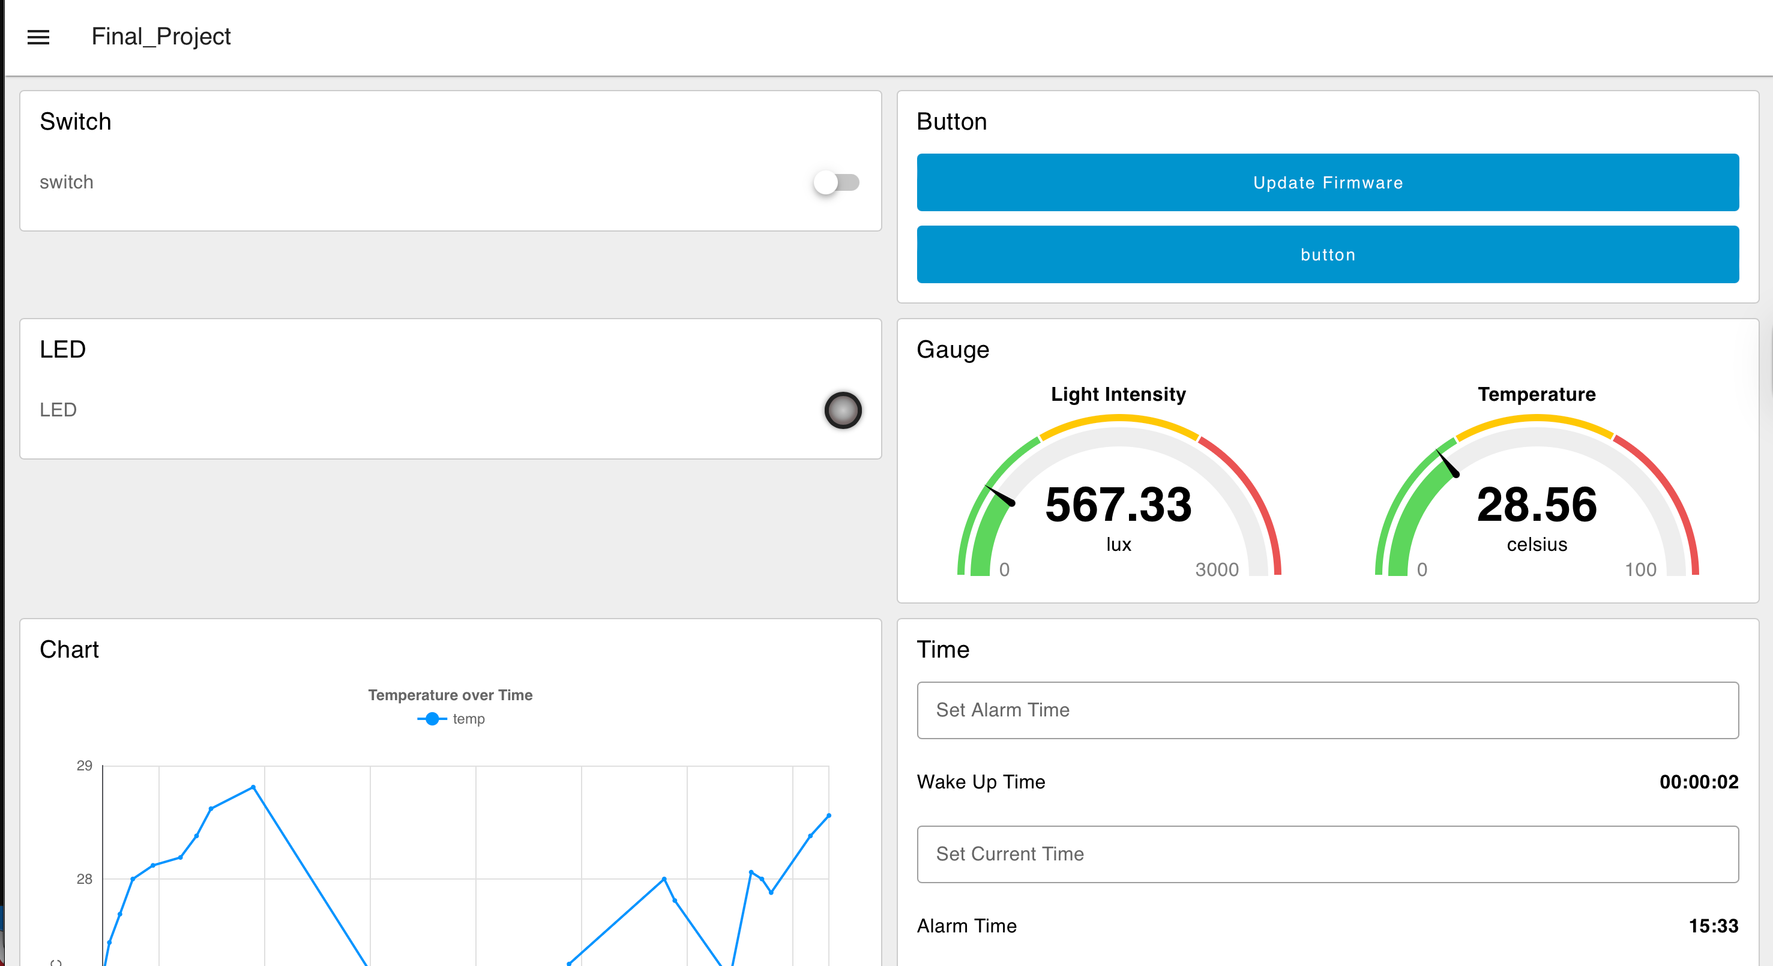Click the 3000 maximum label on light gauge
The height and width of the screenshot is (966, 1773).
(x=1216, y=569)
